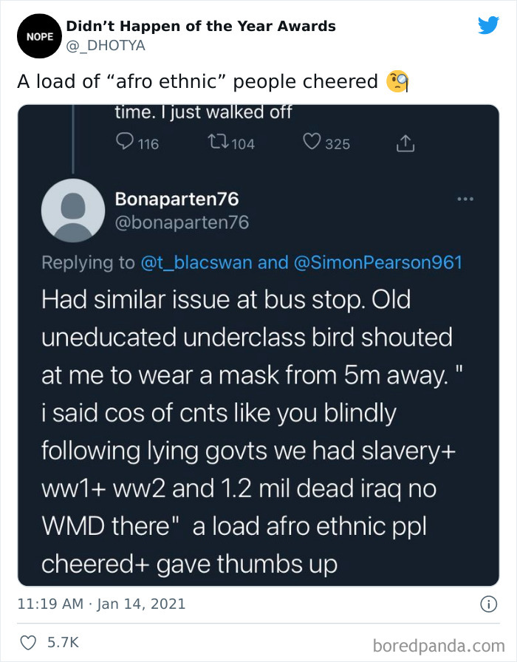The image size is (517, 662).
Task: Click the tweet caption about afro ethnic people
Action: tap(198, 81)
